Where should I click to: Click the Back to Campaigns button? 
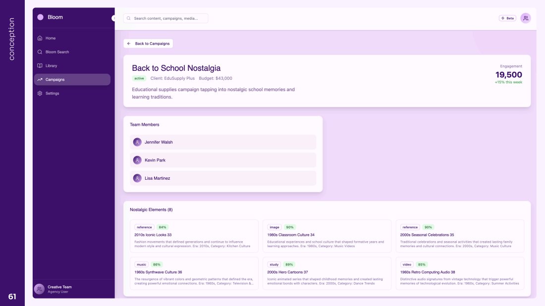point(148,44)
